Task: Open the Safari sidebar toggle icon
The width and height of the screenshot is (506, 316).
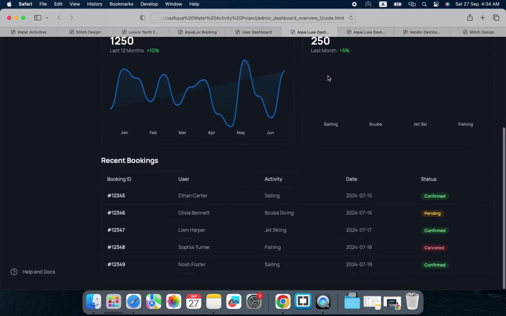Action: coord(38,18)
